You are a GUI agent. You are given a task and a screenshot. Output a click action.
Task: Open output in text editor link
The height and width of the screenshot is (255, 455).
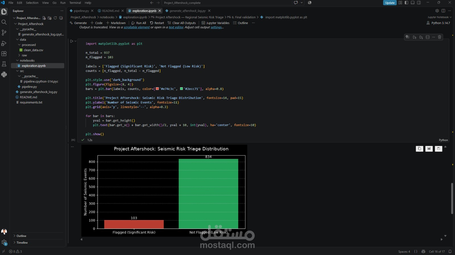(x=176, y=27)
